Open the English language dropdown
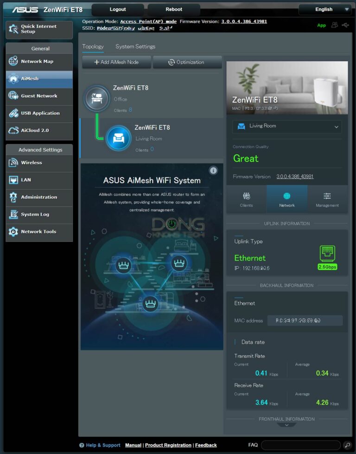 pos(324,9)
